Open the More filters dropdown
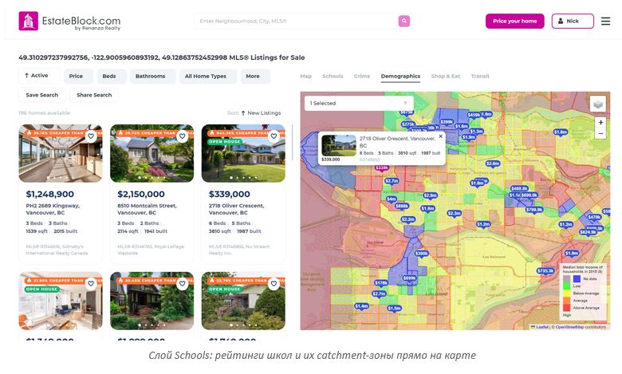The width and height of the screenshot is (622, 374). pyautogui.click(x=255, y=76)
